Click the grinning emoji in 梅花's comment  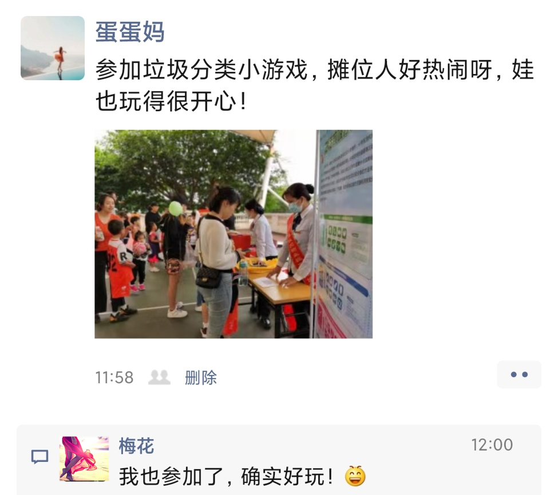point(355,476)
